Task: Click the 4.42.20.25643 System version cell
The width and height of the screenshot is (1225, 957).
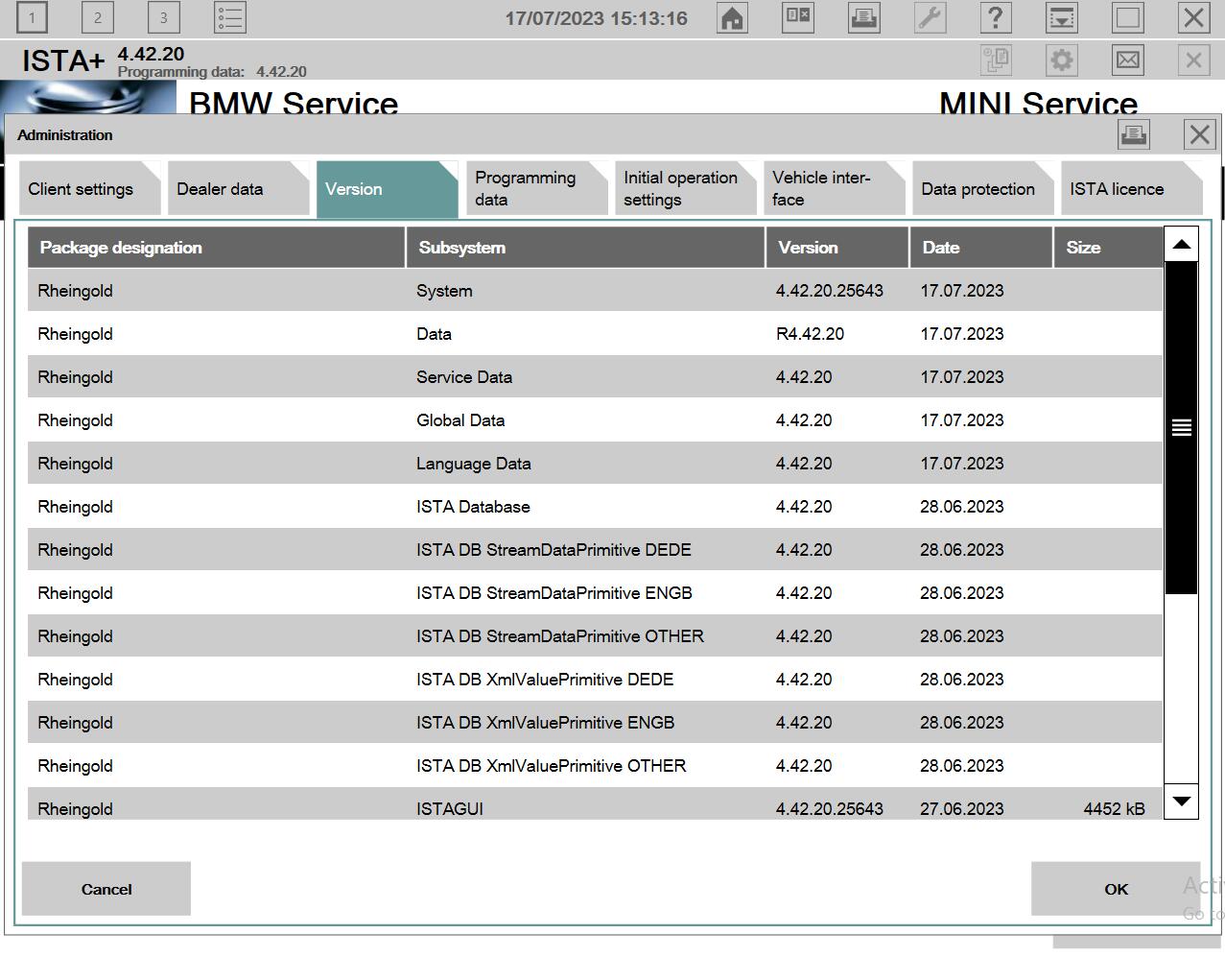Action: (830, 291)
